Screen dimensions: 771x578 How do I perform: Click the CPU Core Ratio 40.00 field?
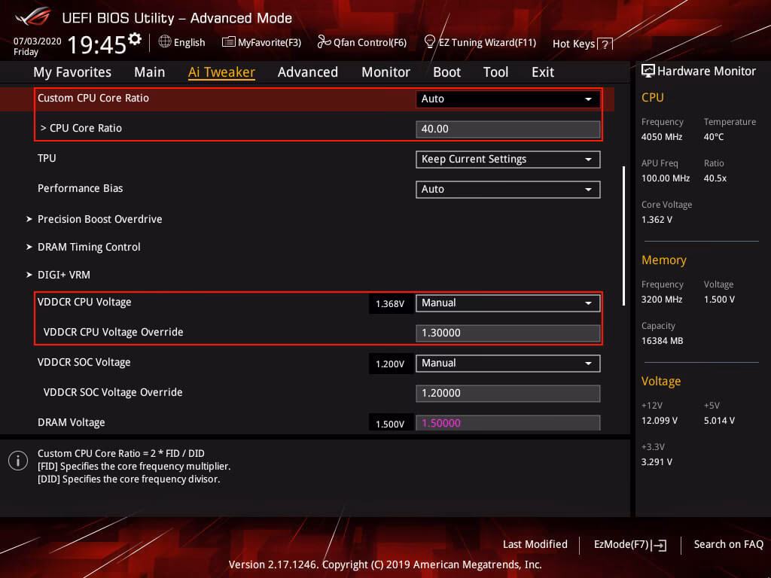pyautogui.click(x=508, y=129)
